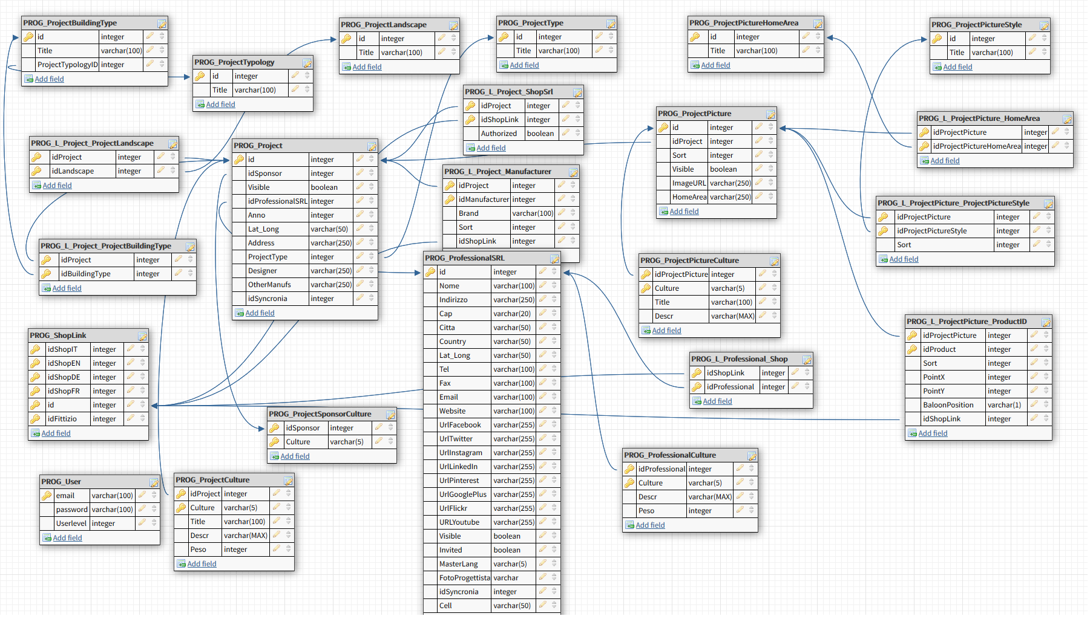Image resolution: width=1090 pixels, height=619 pixels.
Task: Move Title field down in PROG_ProjectBuildingType
Action: point(162,53)
